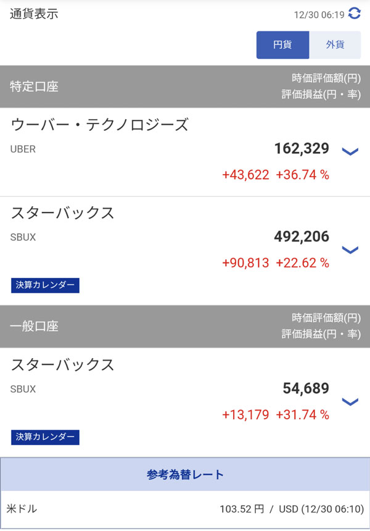Select スターバックス under 一般口座

point(63,365)
